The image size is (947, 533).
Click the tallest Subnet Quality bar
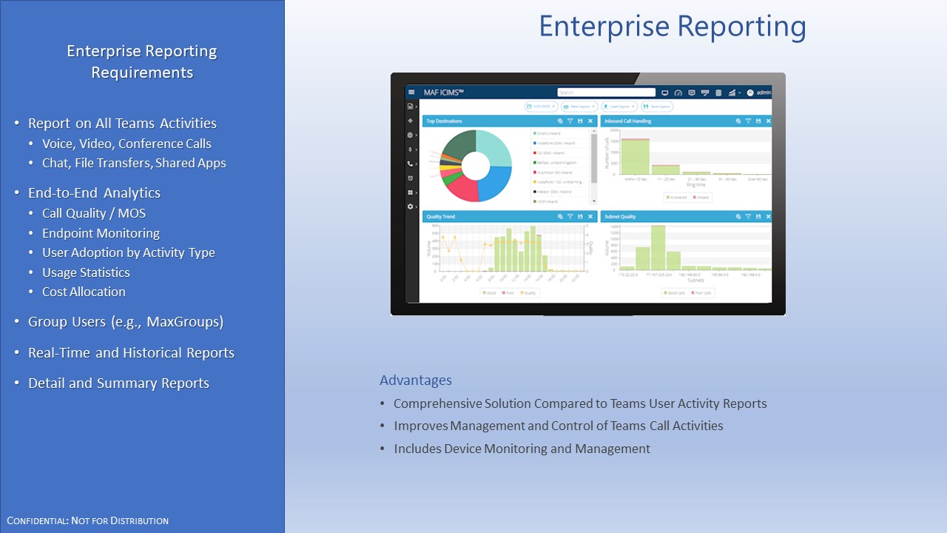coord(658,248)
